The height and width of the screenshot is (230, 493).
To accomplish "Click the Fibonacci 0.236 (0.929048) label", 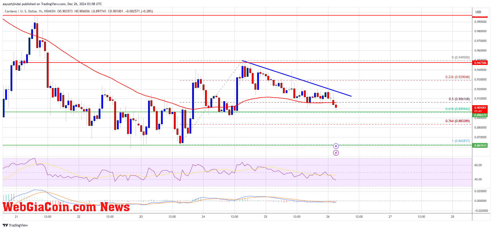I will pos(458,77).
